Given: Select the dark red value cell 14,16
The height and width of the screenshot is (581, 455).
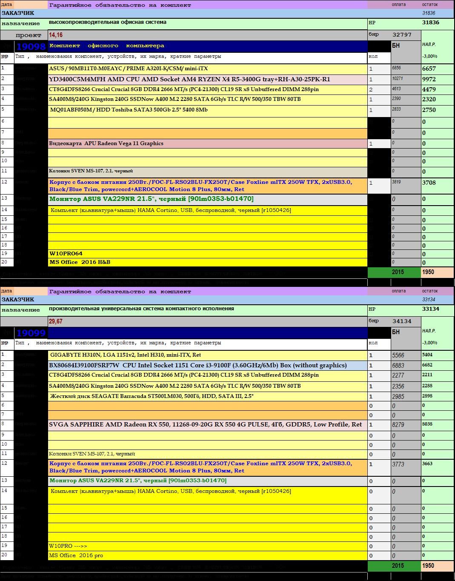Looking at the screenshot, I should [208, 35].
